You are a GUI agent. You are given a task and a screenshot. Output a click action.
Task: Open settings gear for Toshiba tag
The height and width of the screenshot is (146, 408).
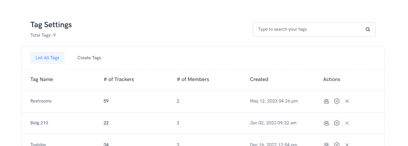[337, 144]
